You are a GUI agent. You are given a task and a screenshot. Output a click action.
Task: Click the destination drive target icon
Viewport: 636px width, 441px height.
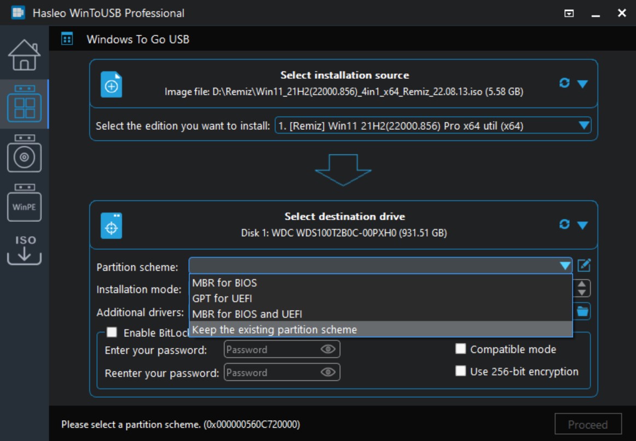click(x=112, y=225)
